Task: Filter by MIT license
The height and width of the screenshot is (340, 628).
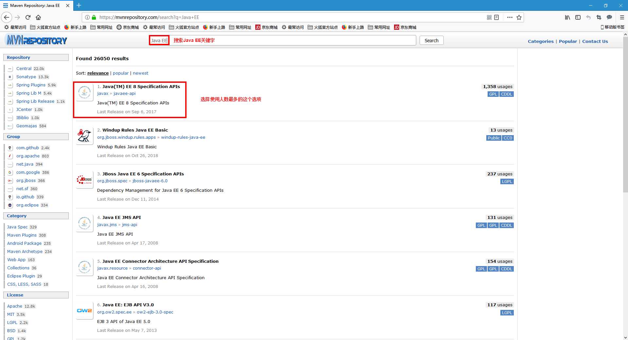Action: tap(11, 314)
